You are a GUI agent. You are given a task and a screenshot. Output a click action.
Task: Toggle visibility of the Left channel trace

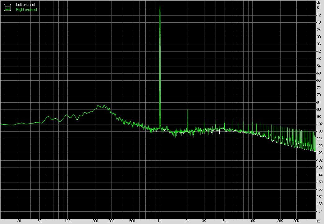25,4
